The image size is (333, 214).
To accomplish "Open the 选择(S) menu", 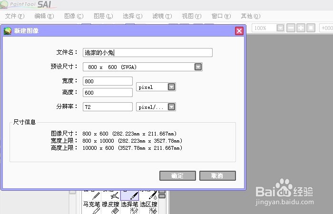I will (x=133, y=16).
